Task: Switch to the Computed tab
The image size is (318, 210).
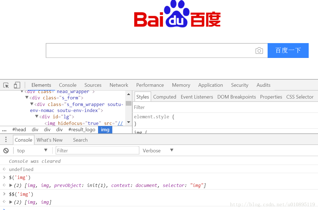Action: [165, 97]
